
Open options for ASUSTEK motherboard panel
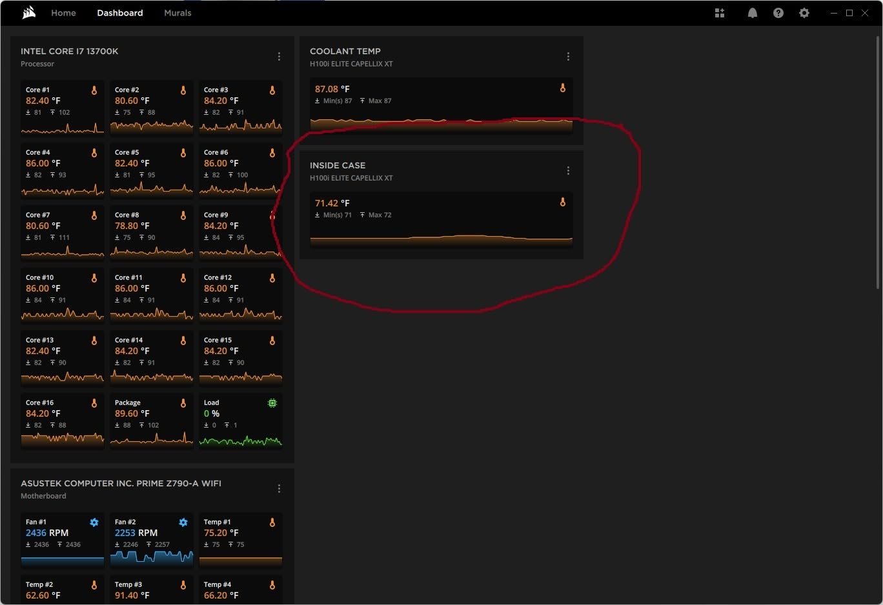(279, 488)
